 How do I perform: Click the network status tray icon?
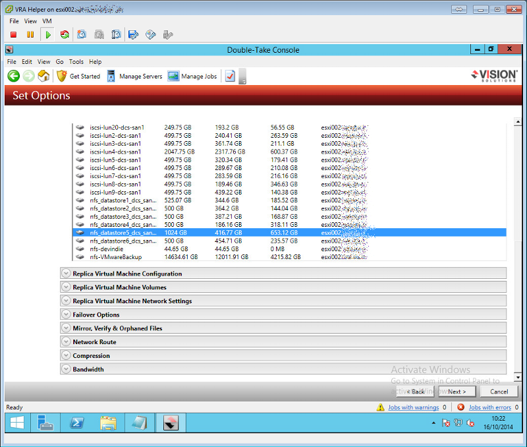coord(458,423)
